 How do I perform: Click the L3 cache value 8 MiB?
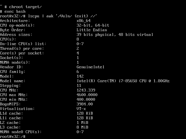click(x=83, y=127)
